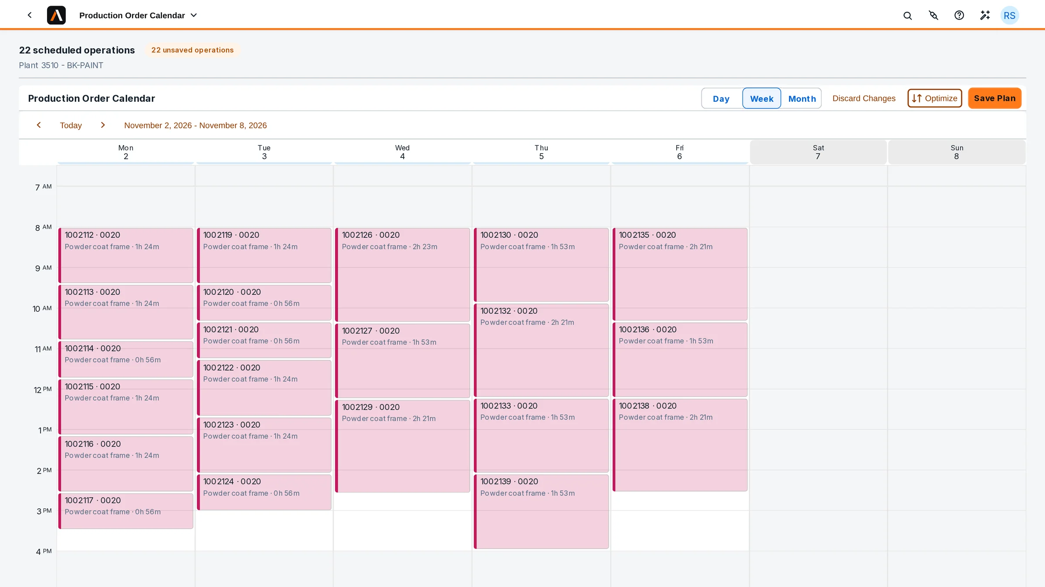
Task: Click the magic wand sparkle icon
Action: [985, 16]
